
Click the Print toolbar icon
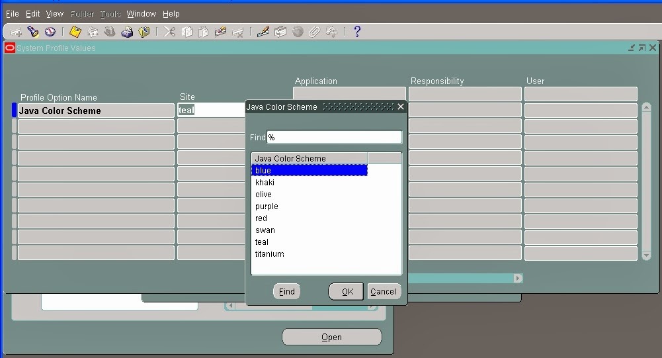[x=127, y=32]
